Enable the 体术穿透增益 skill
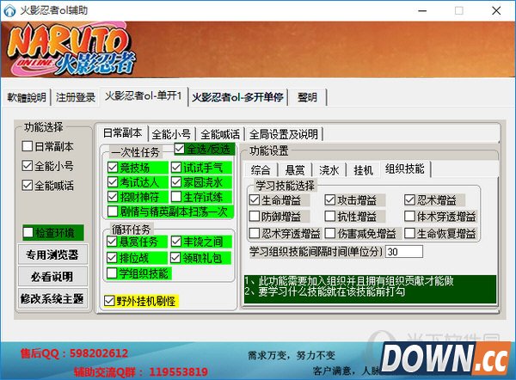 409,216
